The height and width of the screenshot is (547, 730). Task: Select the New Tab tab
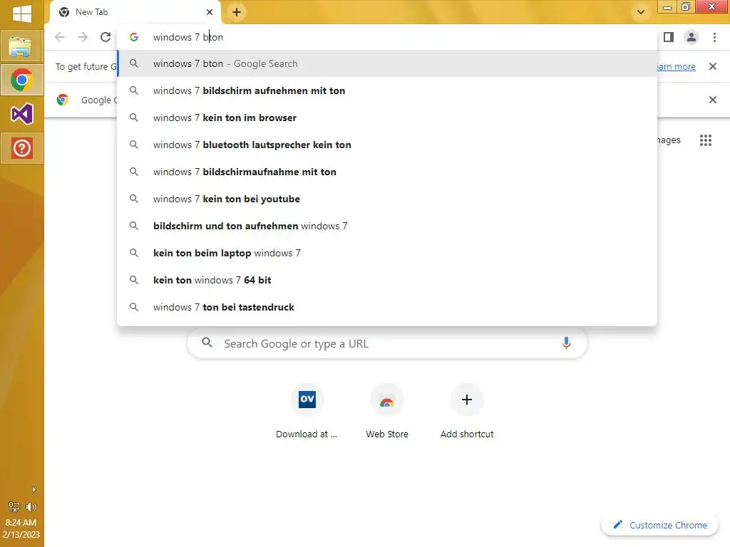[x=135, y=12]
